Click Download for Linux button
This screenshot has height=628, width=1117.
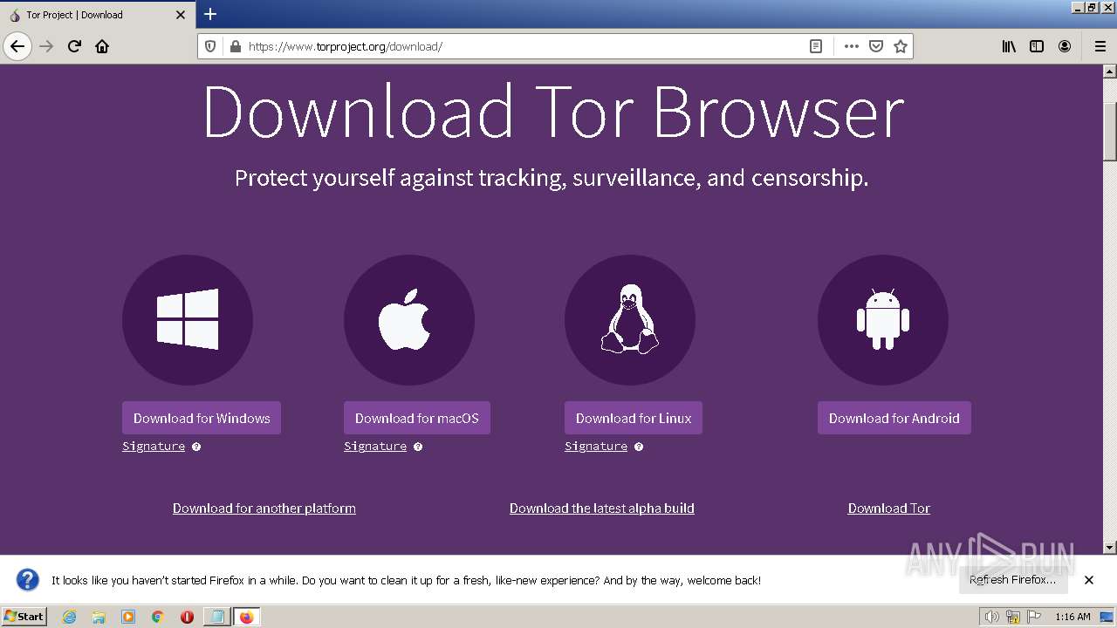pos(634,418)
